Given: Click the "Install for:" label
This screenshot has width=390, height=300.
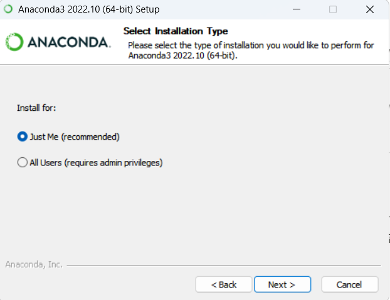Looking at the screenshot, I should click(x=36, y=108).
